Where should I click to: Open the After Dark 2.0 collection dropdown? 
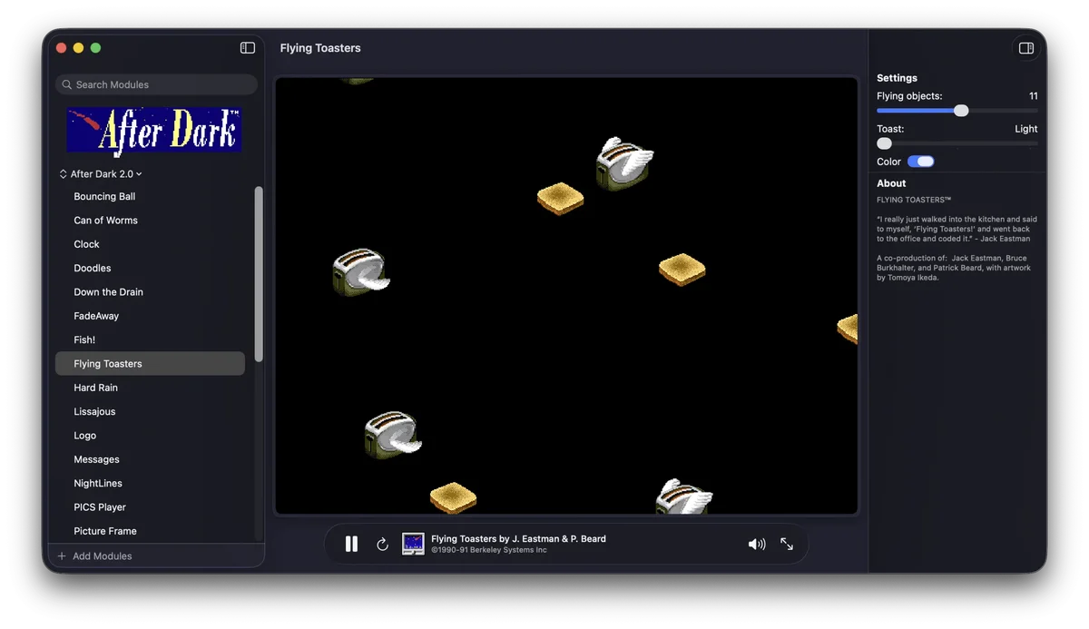coord(101,173)
